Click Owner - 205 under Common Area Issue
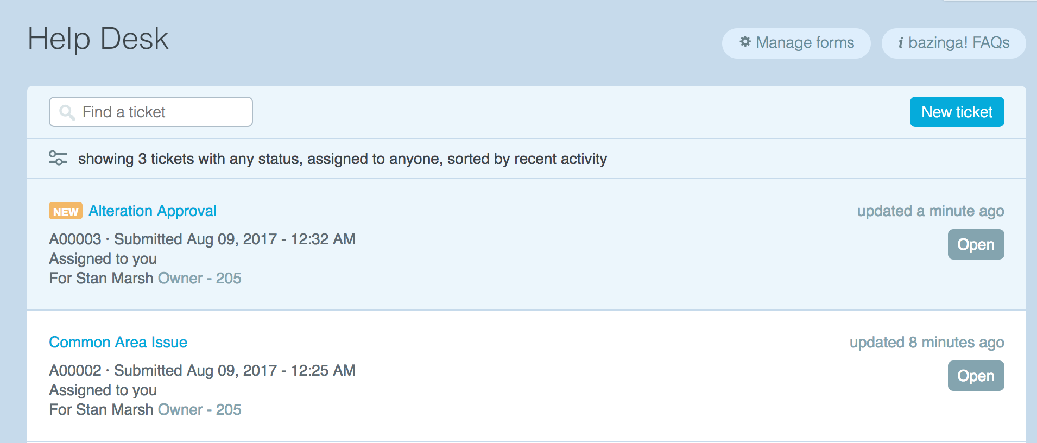Image resolution: width=1037 pixels, height=443 pixels. point(199,410)
